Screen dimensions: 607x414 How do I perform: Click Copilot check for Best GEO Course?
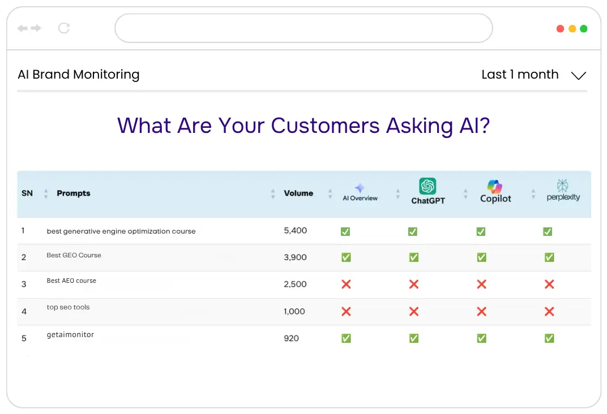coord(481,257)
